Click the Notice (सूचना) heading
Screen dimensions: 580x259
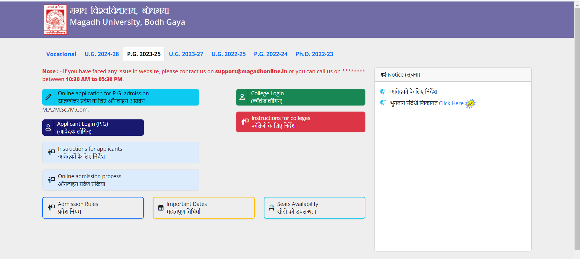point(404,74)
